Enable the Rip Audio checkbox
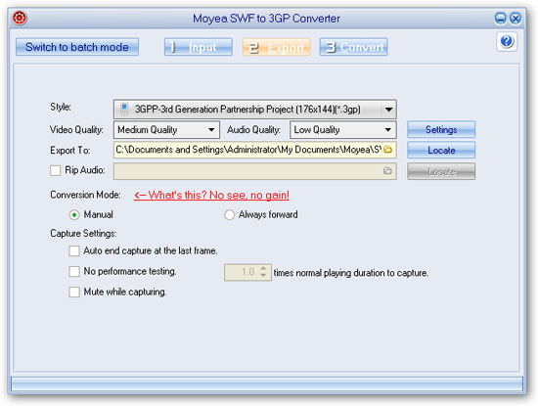Viewport: 538px width, 406px height. point(55,170)
